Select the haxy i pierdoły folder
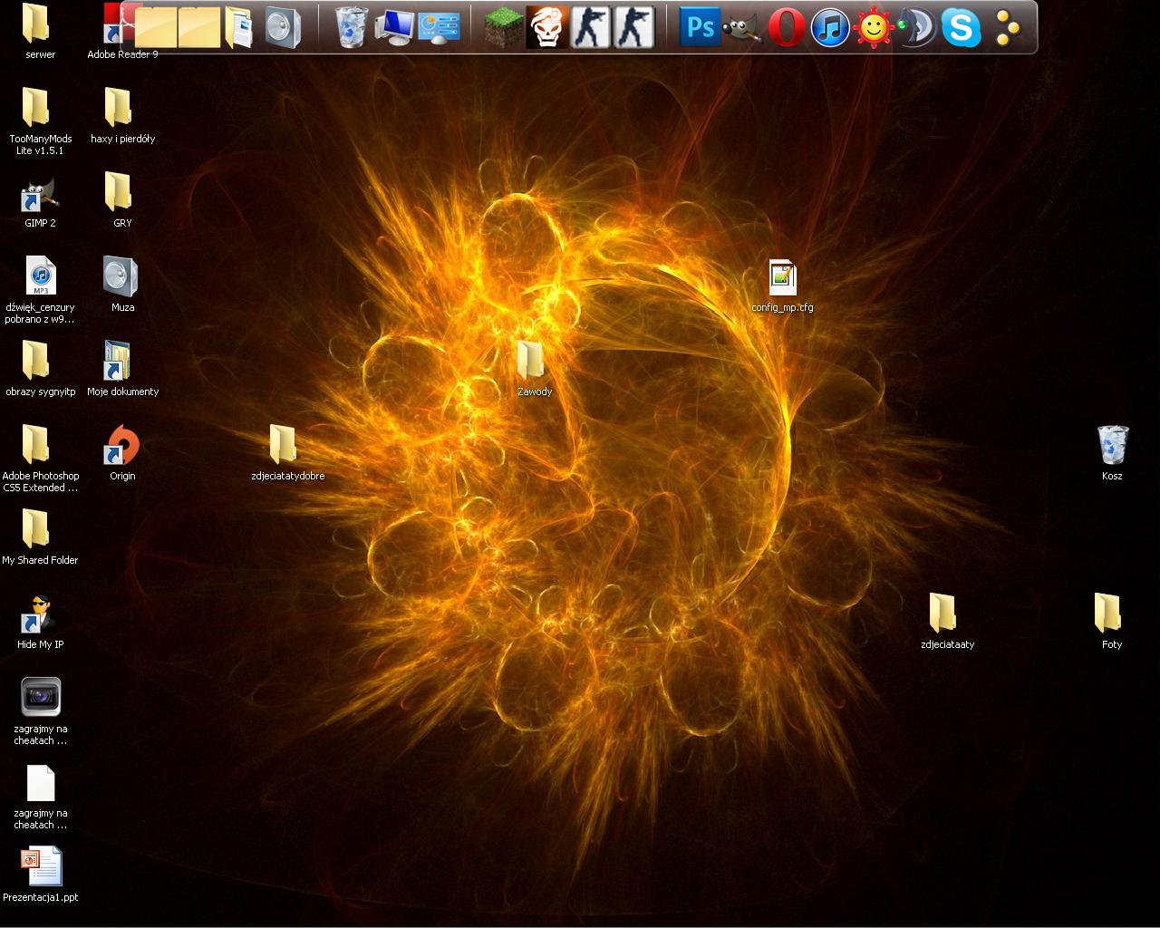 pos(122,116)
